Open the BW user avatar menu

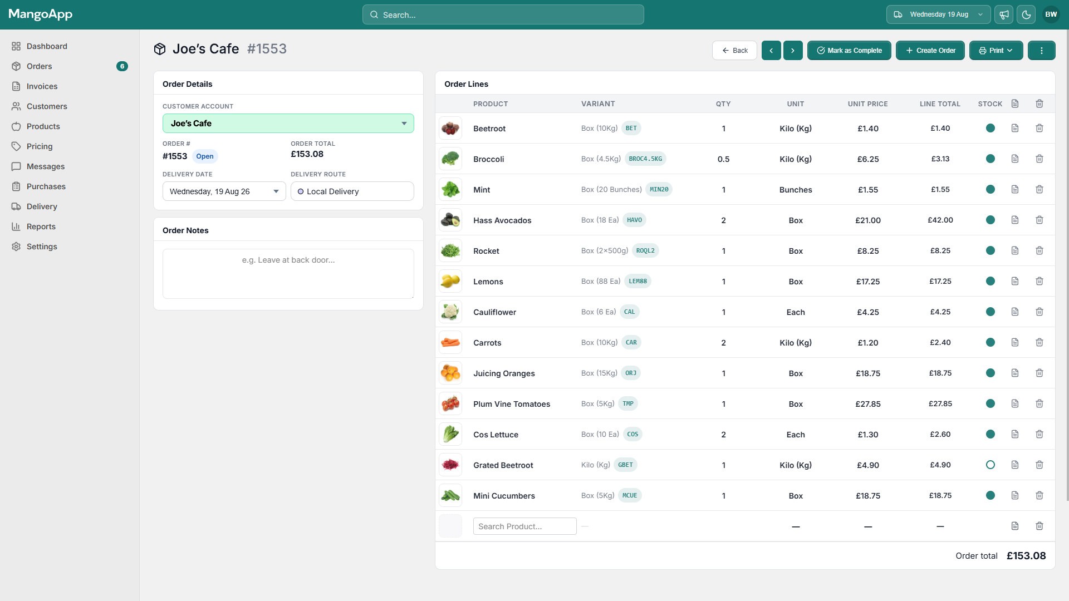pyautogui.click(x=1051, y=14)
